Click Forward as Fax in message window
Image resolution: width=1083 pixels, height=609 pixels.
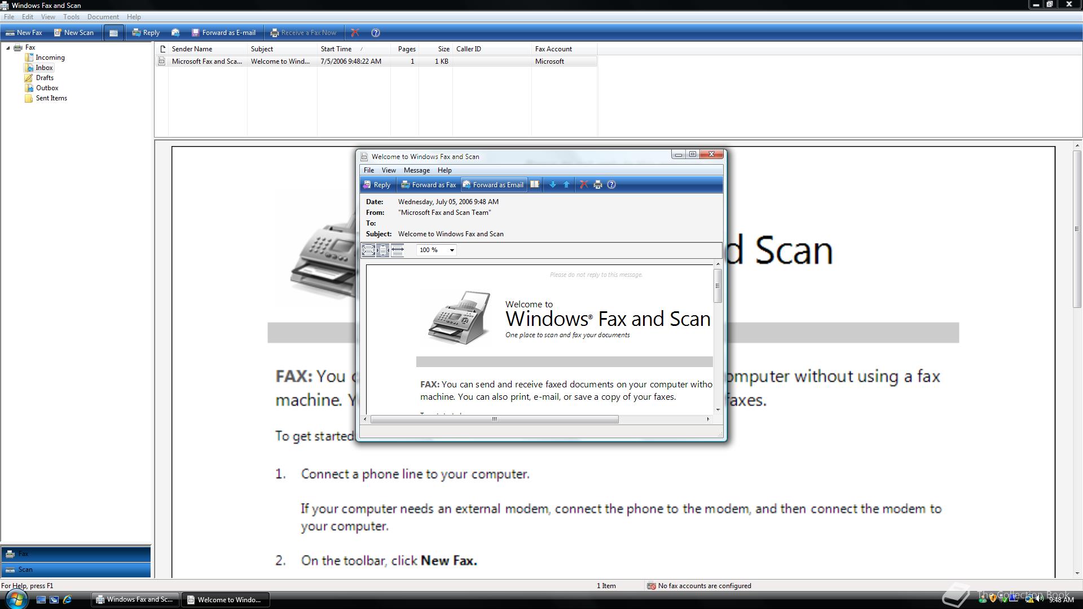[428, 185]
